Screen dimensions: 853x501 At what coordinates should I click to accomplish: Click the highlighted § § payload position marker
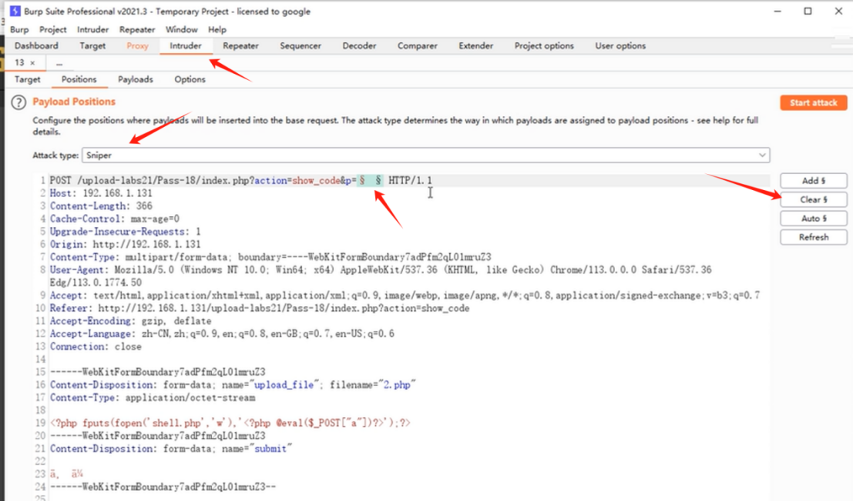pyautogui.click(x=370, y=180)
